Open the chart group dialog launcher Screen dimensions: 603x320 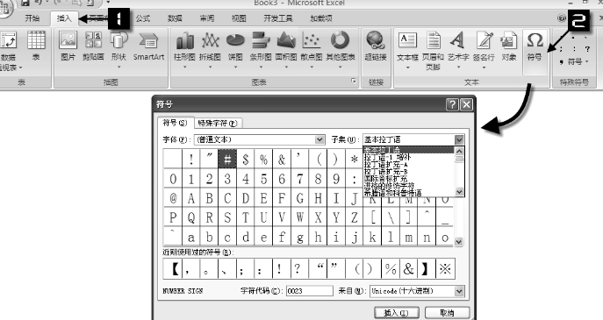[354, 81]
